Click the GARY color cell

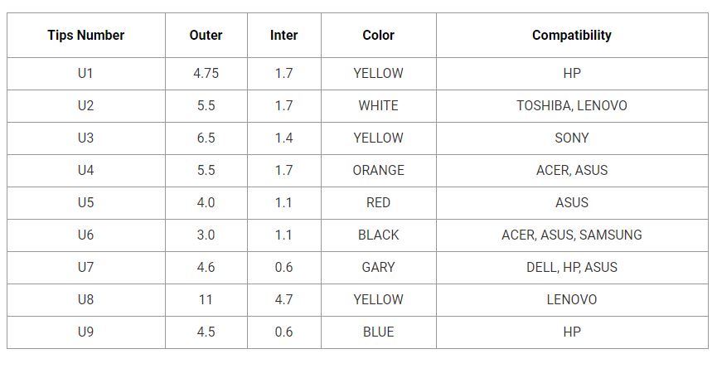point(378,267)
